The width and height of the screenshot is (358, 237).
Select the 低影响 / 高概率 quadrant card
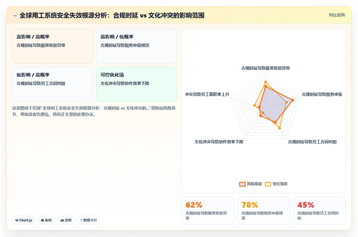[52, 84]
